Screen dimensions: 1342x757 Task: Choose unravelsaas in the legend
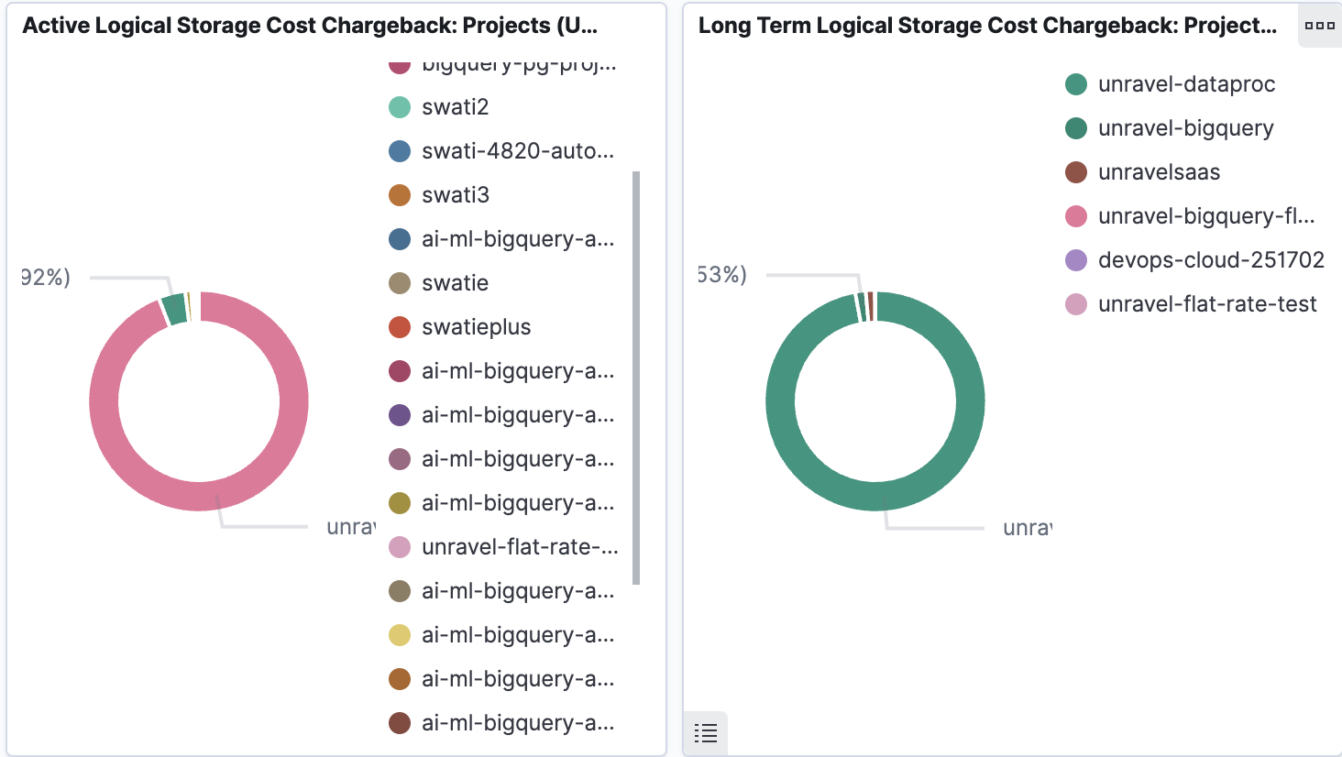[1159, 172]
